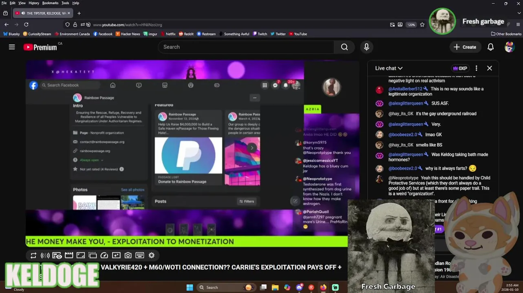523x293 pixels.
Task: Go back with the browser back arrow
Action: [6, 24]
